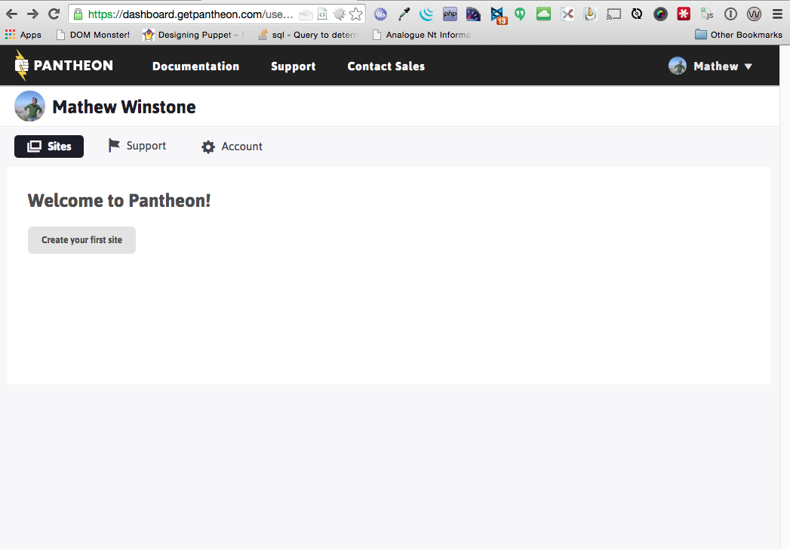This screenshot has width=790, height=549.
Task: Click the Chromecast cast icon
Action: [x=613, y=14]
